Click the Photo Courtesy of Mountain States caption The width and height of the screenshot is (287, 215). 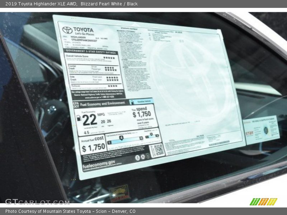70,211
